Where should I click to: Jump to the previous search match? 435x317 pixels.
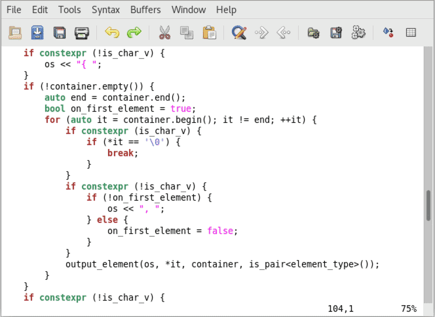click(x=284, y=32)
